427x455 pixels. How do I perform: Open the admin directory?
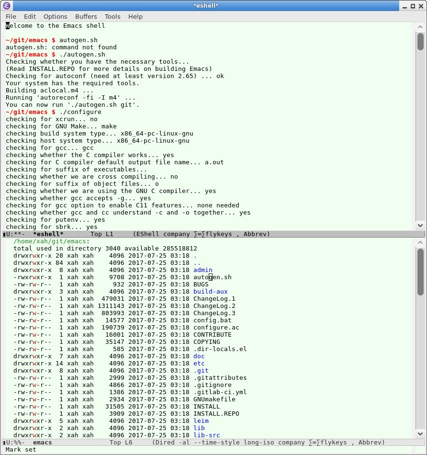pyautogui.click(x=203, y=270)
